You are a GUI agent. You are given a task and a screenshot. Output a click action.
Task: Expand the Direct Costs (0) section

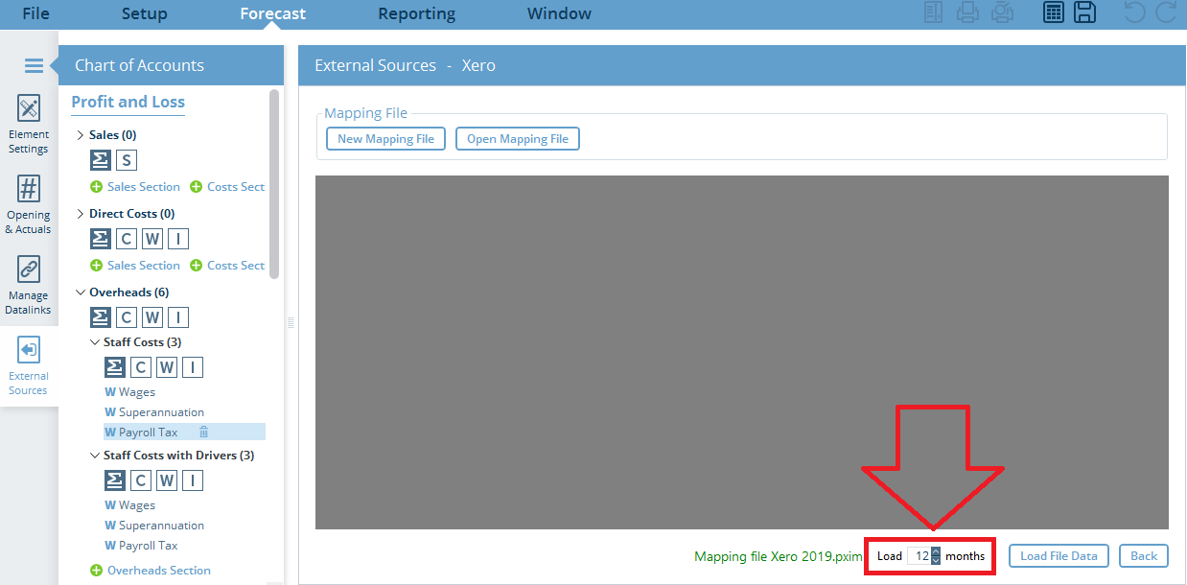pyautogui.click(x=81, y=214)
